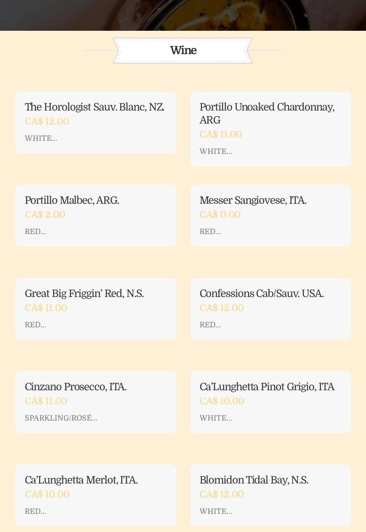Expand SPARKLING/ROSÉ description under Cinzano Prosecco
Image resolution: width=366 pixels, height=532 pixels.
pos(61,418)
